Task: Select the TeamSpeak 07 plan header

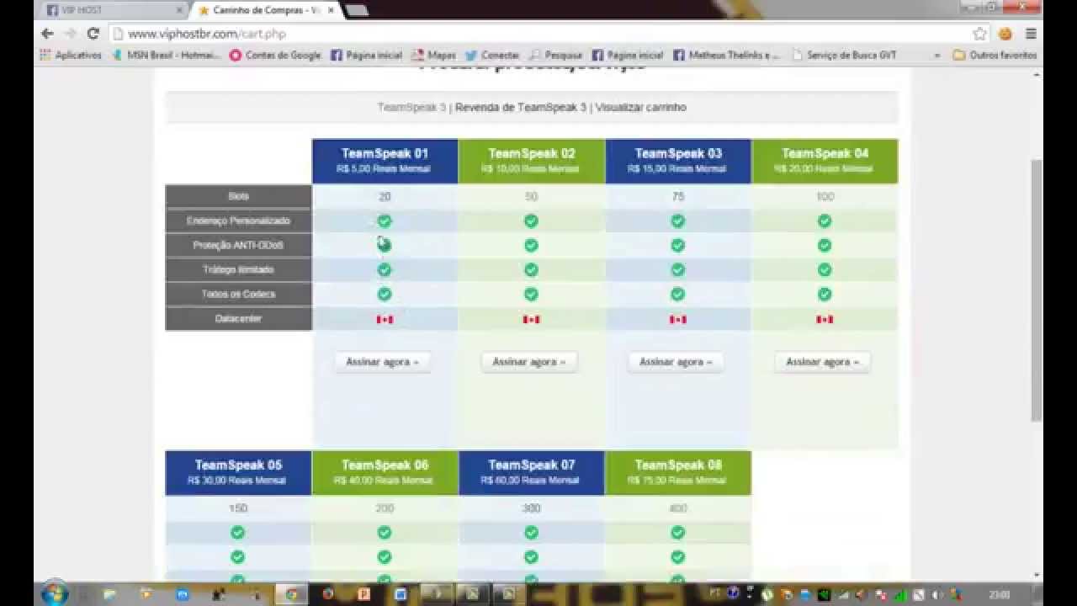Action: [532, 472]
